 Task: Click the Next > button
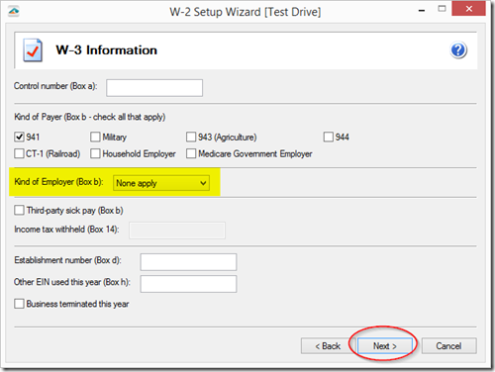click(385, 346)
